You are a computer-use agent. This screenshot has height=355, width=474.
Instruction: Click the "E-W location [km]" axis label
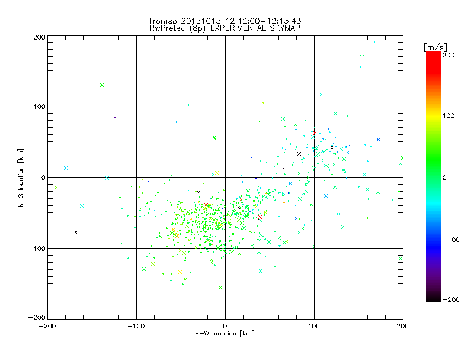point(225,333)
